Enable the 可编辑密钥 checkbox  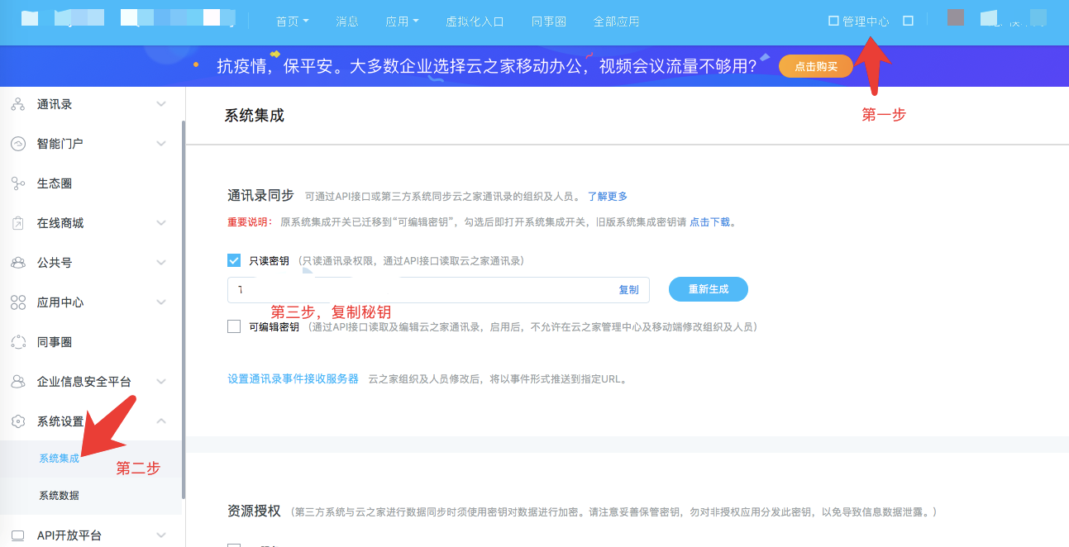(234, 326)
